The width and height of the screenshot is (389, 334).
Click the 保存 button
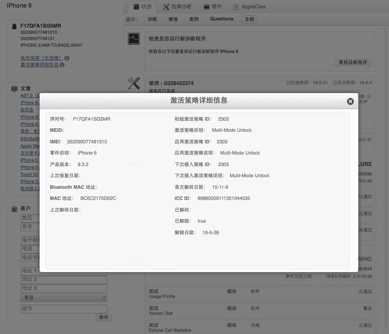[x=104, y=317]
